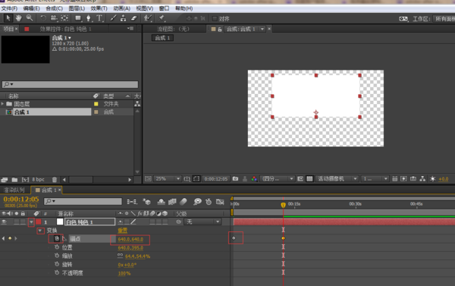Select the Unified Camera tool
Viewport: 455px width, 286px height.
(x=54, y=18)
